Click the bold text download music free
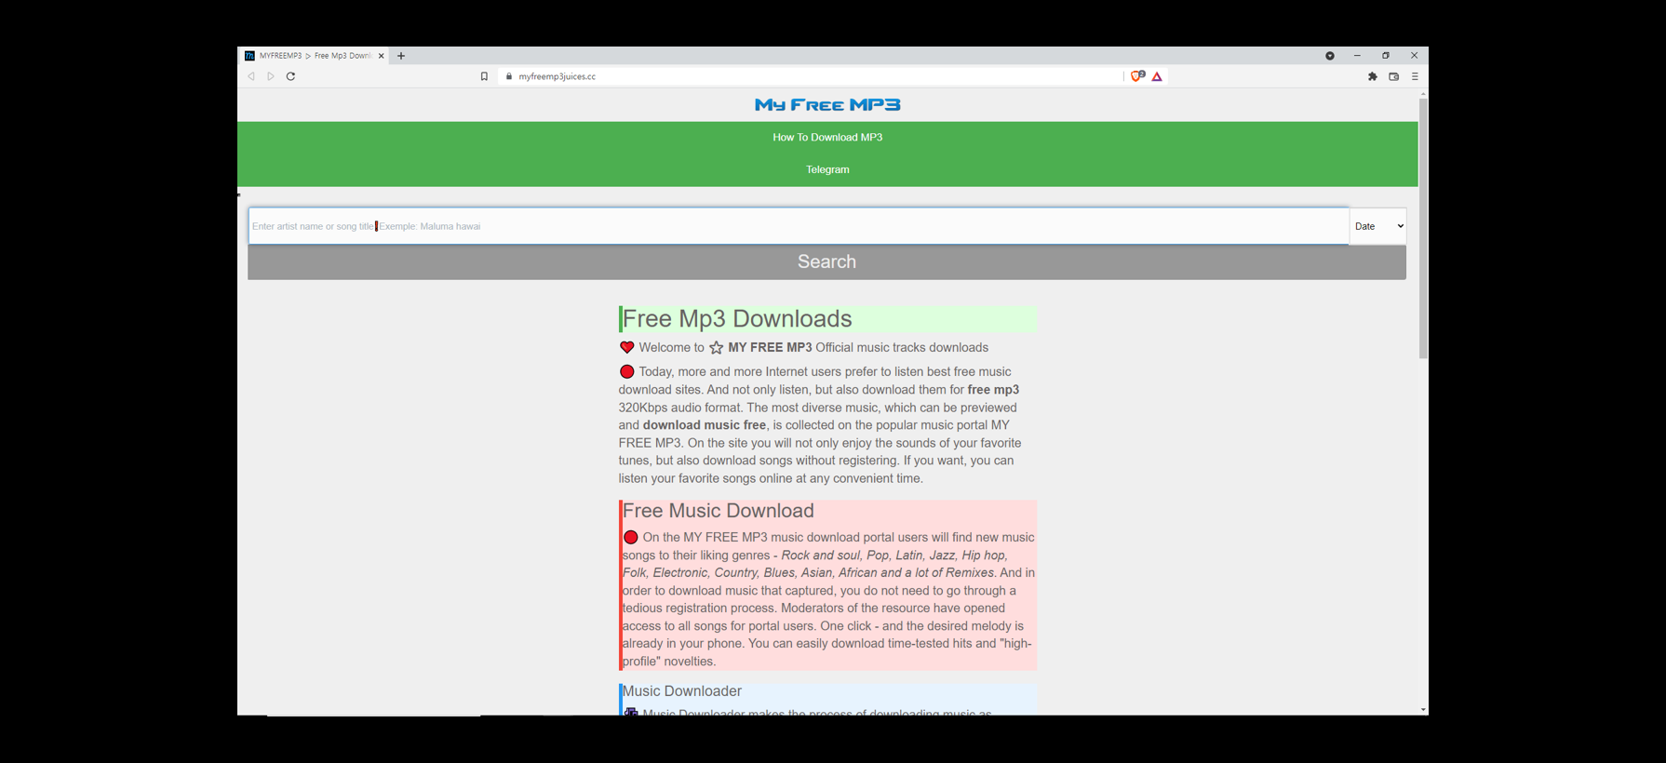This screenshot has height=763, width=1666. pyautogui.click(x=705, y=425)
